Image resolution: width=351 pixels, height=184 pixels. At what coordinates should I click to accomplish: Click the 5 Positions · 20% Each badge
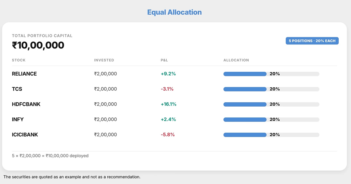(312, 41)
